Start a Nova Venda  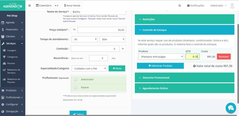(72, 6)
